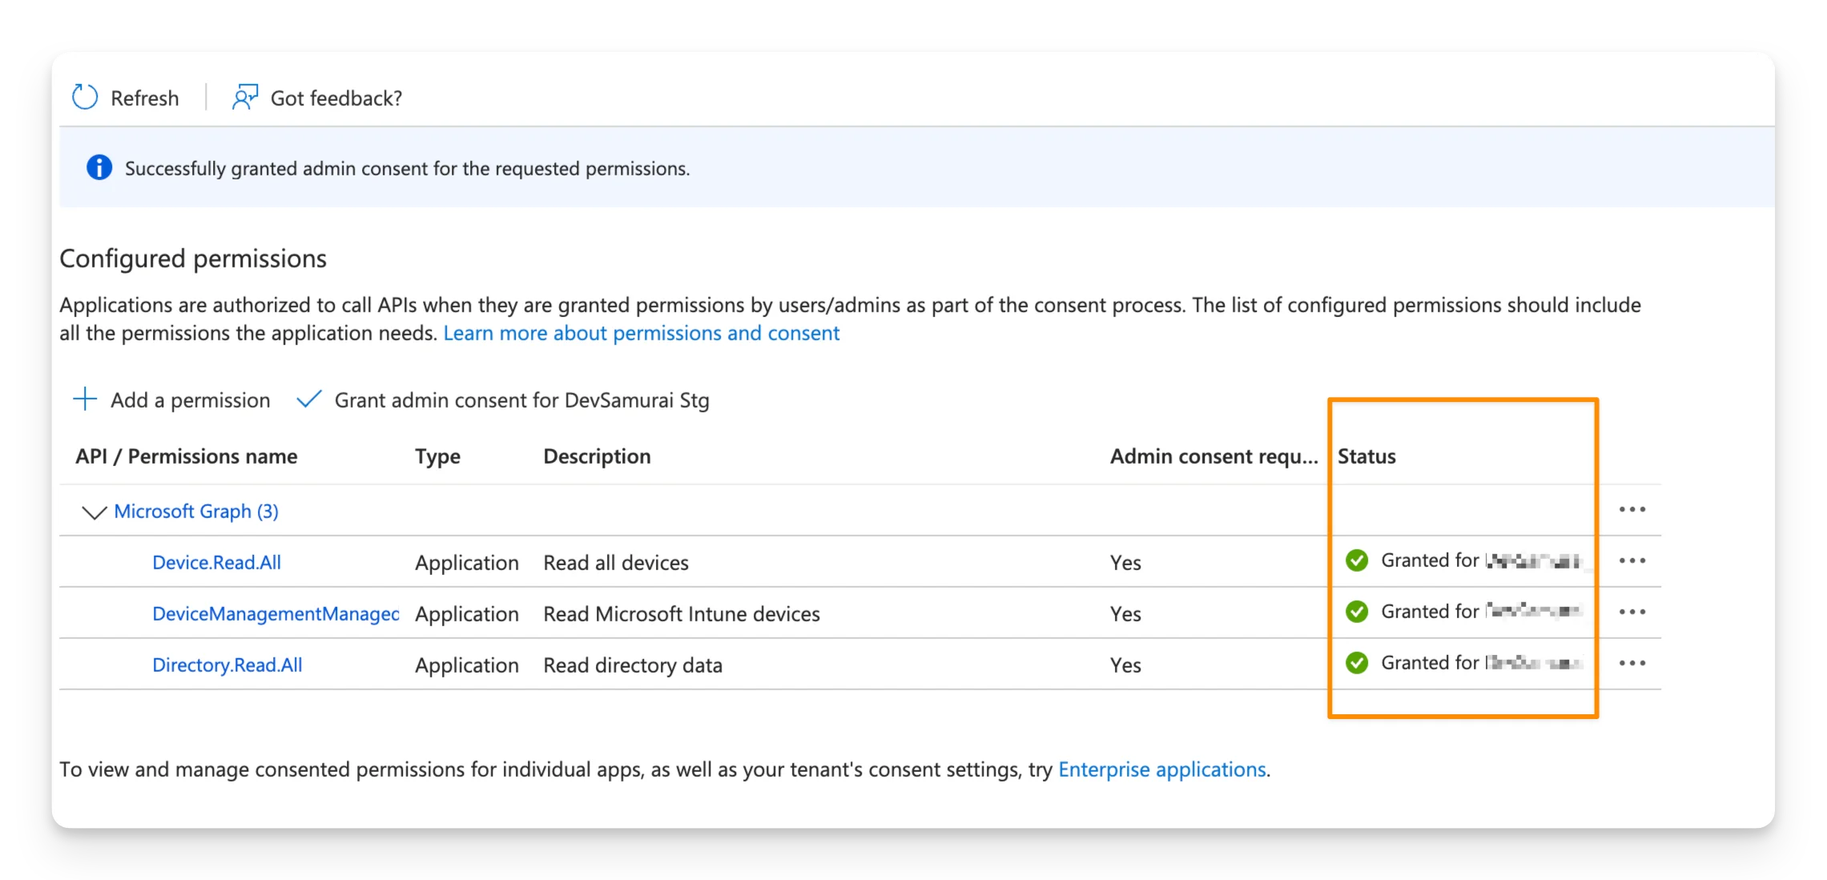Image resolution: width=1827 pixels, height=880 pixels.
Task: Open the ellipsis menu for Device.Read.All row
Action: pyautogui.click(x=1632, y=561)
